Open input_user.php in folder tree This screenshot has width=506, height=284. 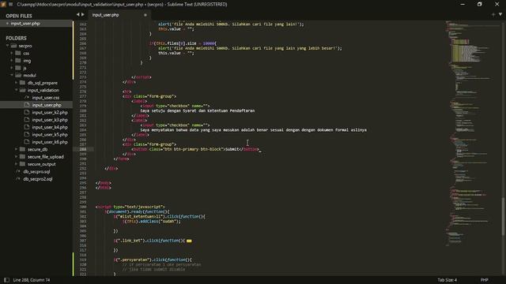tap(47, 105)
